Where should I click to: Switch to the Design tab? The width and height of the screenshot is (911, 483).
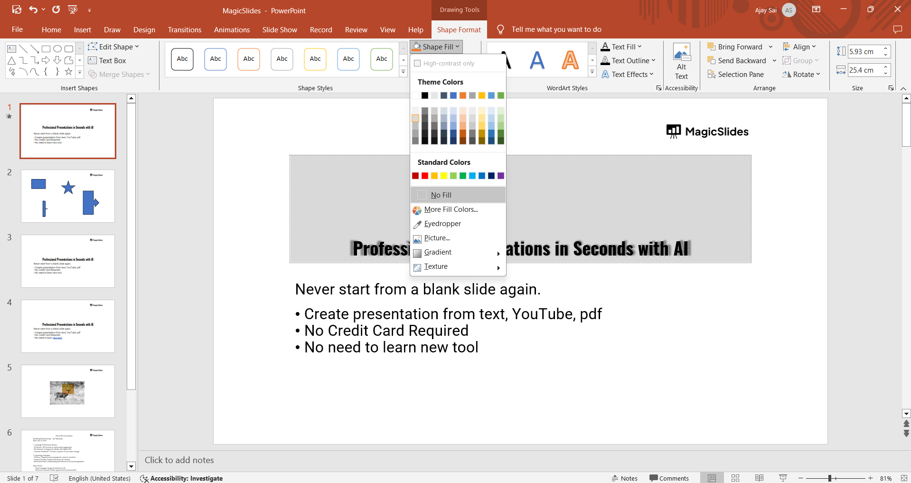point(144,29)
